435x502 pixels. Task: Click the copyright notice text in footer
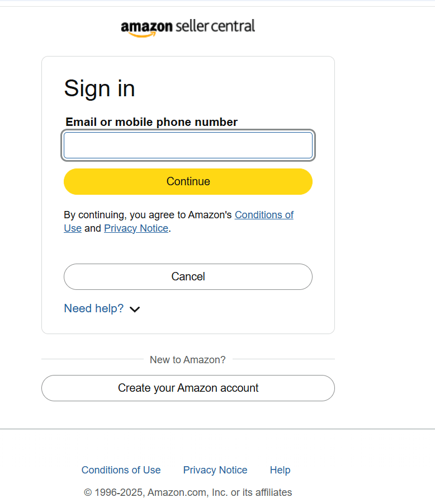(188, 492)
